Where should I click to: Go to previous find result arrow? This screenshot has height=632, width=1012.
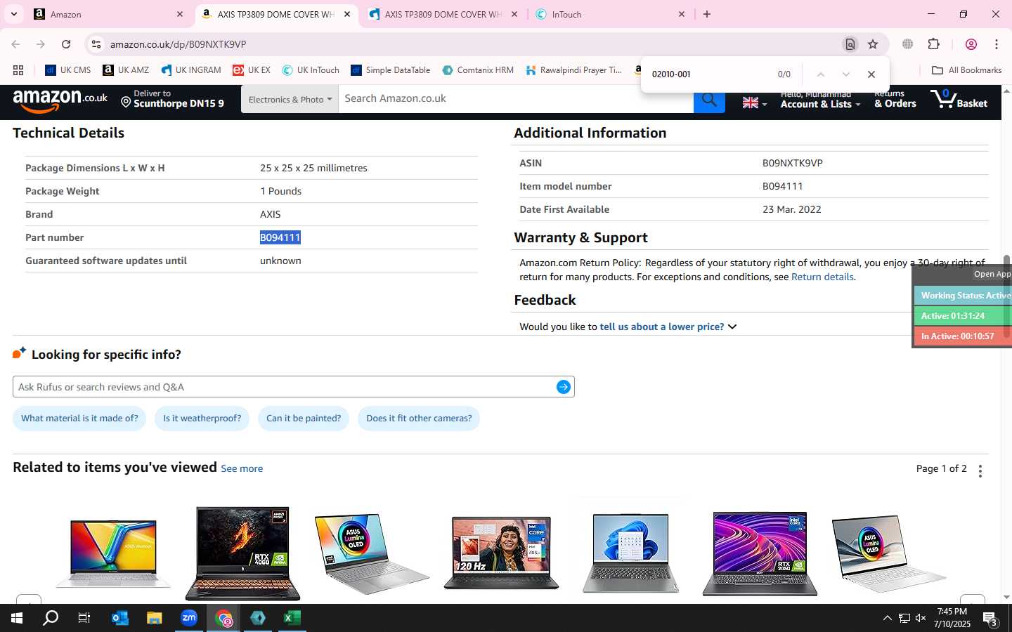pyautogui.click(x=820, y=74)
